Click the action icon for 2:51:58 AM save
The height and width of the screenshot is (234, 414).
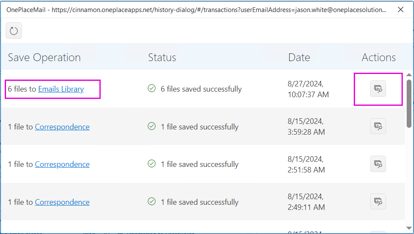coord(378,164)
